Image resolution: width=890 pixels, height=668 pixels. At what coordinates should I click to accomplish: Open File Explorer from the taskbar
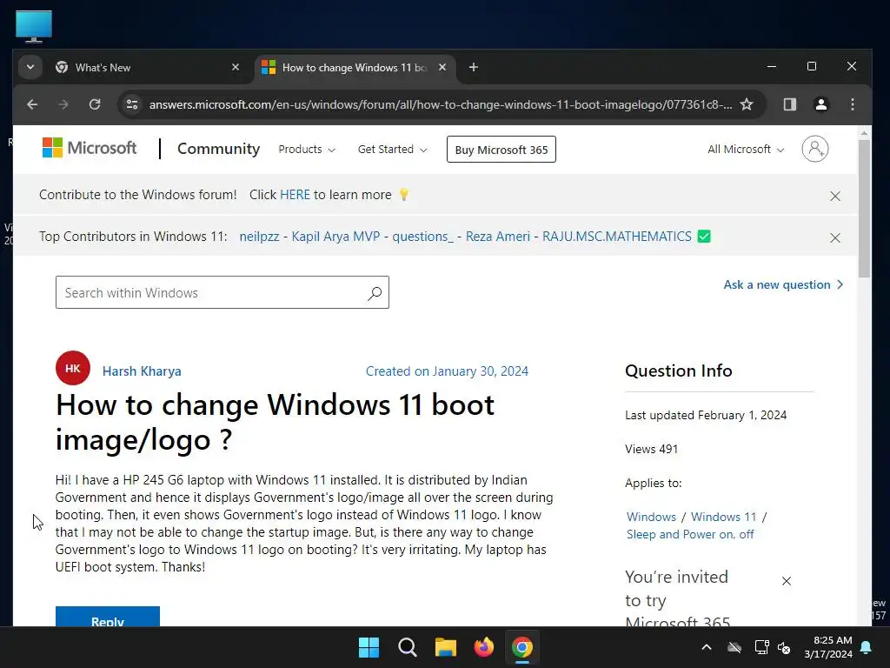pyautogui.click(x=446, y=647)
